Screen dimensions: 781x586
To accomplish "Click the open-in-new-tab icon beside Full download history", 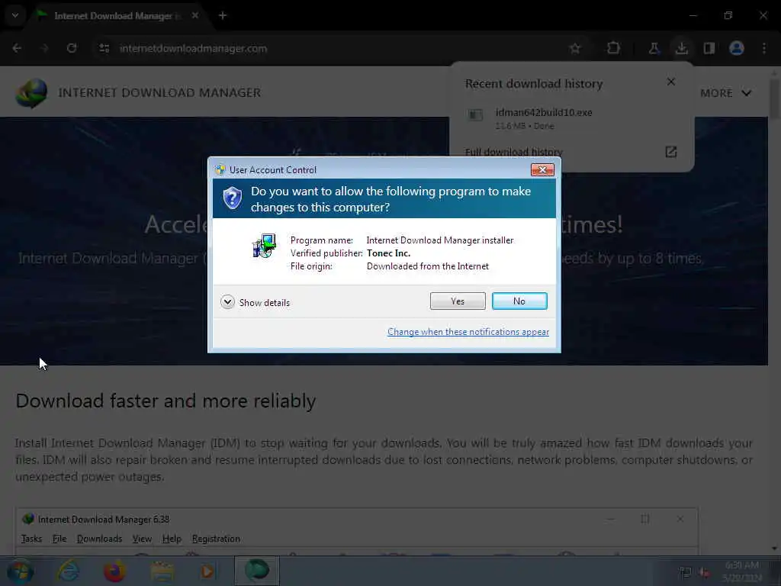I will 671,152.
